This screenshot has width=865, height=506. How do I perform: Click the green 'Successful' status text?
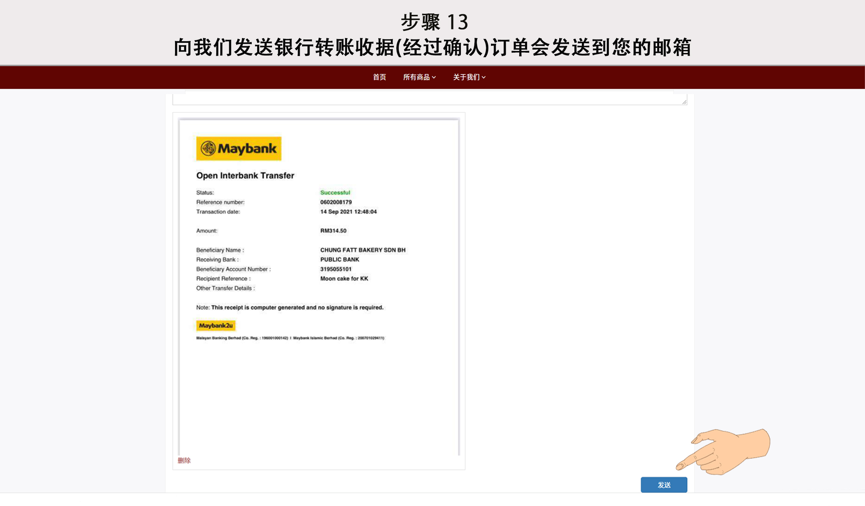[335, 193]
